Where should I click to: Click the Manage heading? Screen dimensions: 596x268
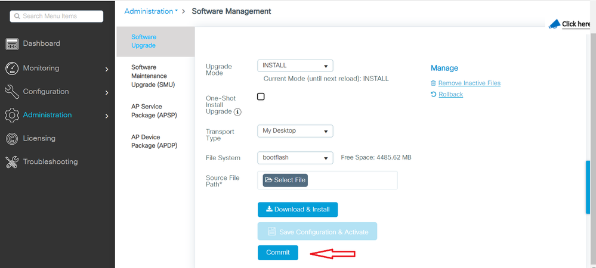444,68
